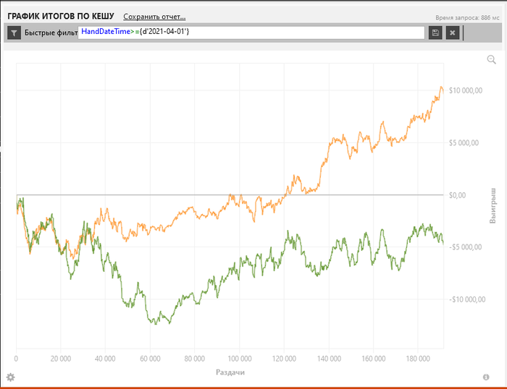Click the green line lowest point near 60 000
Viewport: 507px width, 389px height.
(156, 324)
